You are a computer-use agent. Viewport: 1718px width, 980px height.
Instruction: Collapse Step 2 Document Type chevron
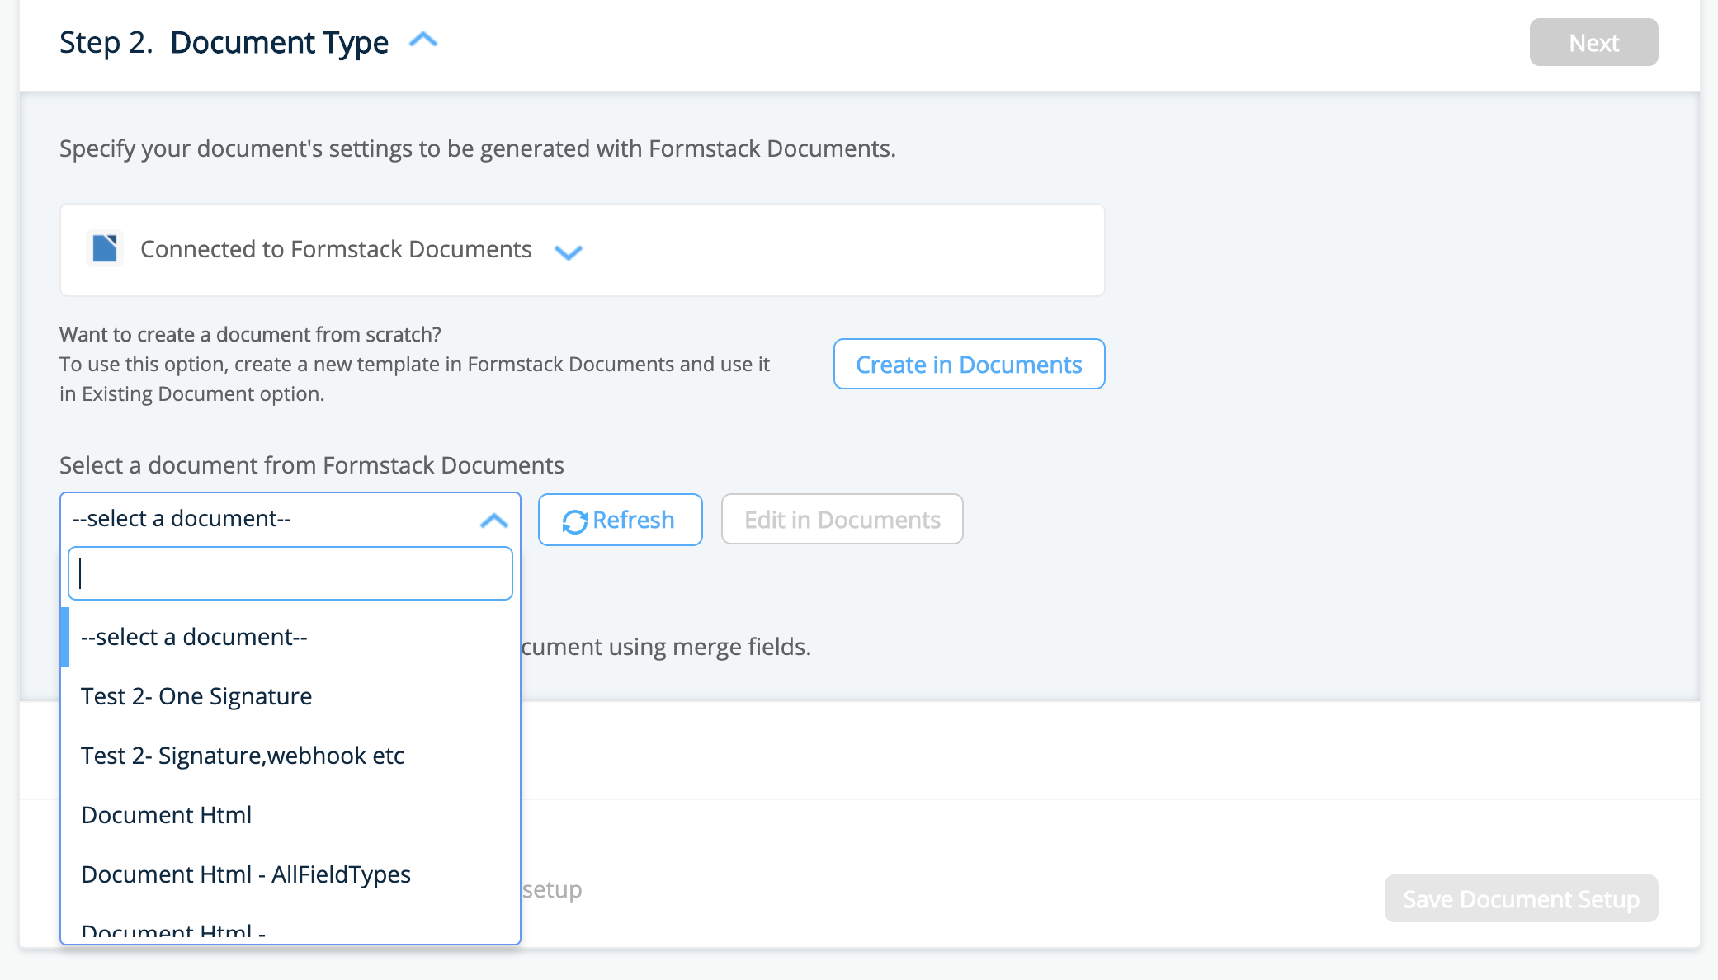tap(423, 40)
